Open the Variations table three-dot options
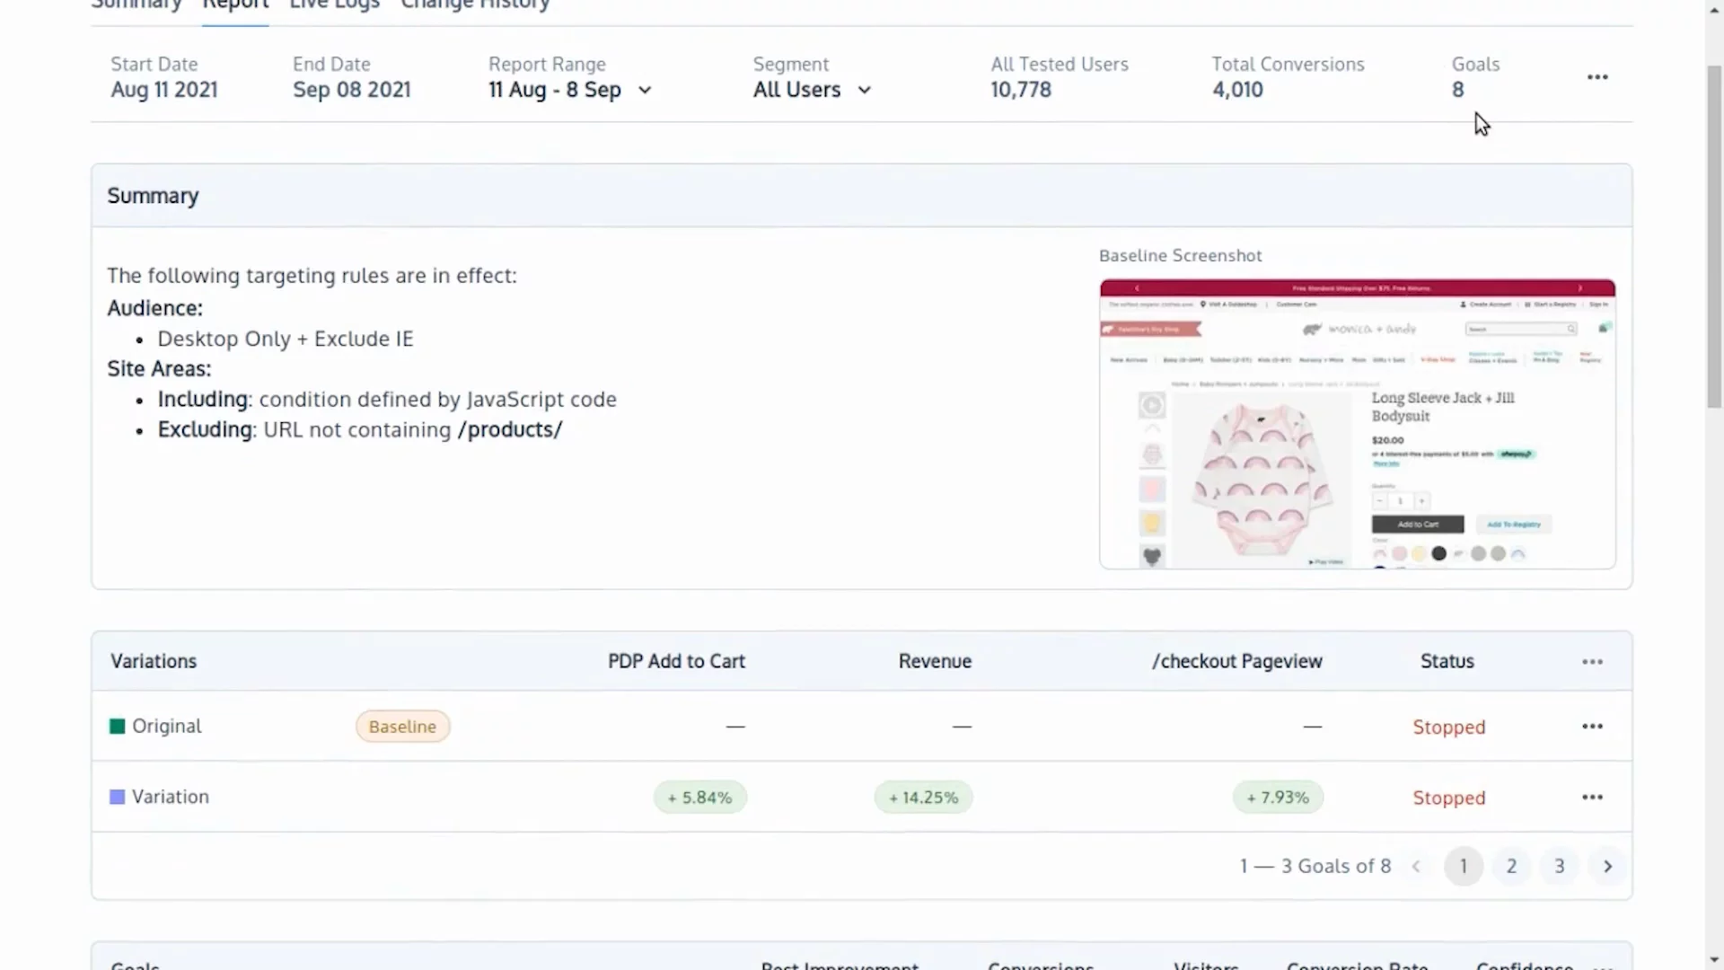Viewport: 1724px width, 970px height. pos(1592,662)
